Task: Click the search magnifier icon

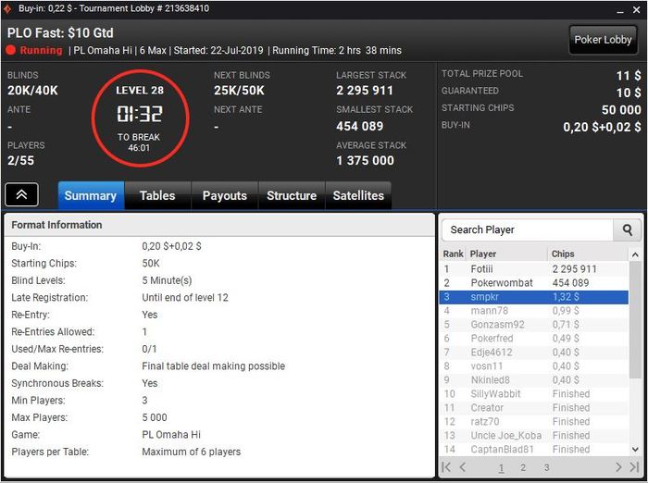Action: 627,229
